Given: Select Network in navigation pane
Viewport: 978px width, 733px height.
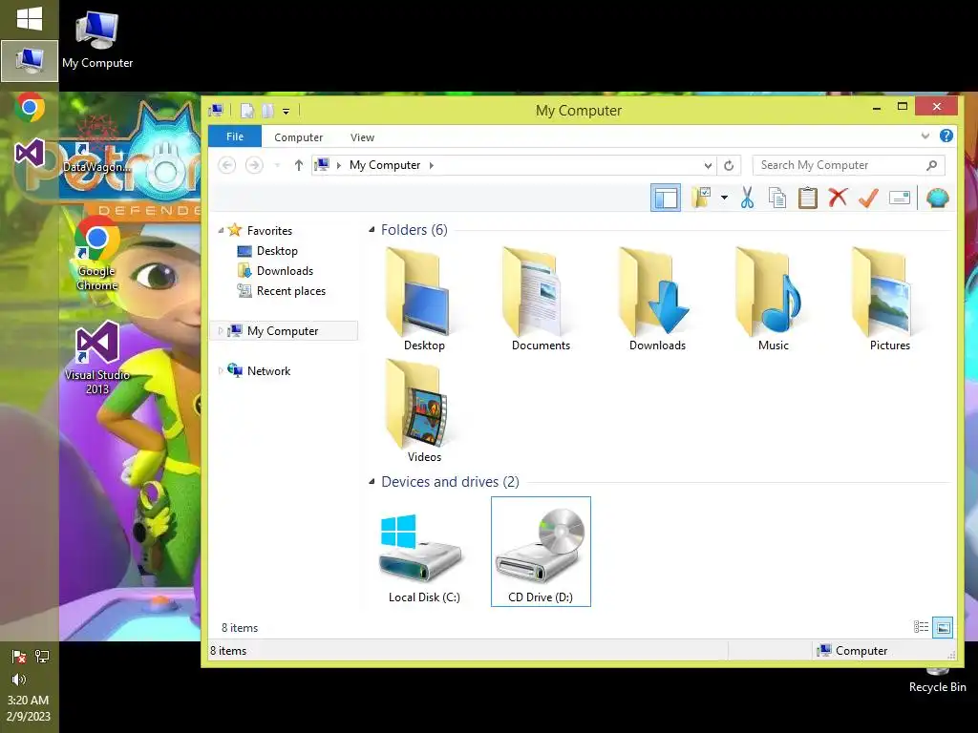Looking at the screenshot, I should (268, 371).
